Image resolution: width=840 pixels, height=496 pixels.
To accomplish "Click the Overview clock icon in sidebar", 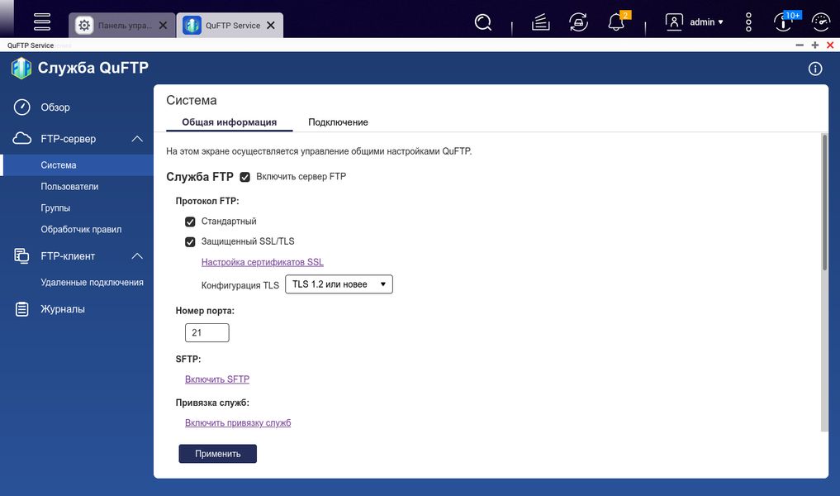I will (22, 107).
